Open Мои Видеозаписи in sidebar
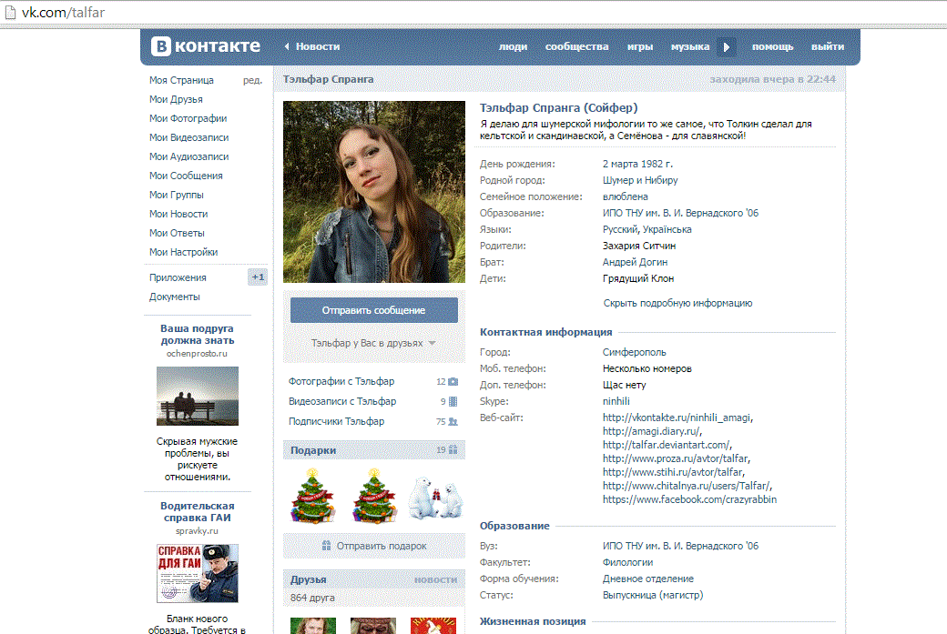947x634 pixels. [x=189, y=137]
